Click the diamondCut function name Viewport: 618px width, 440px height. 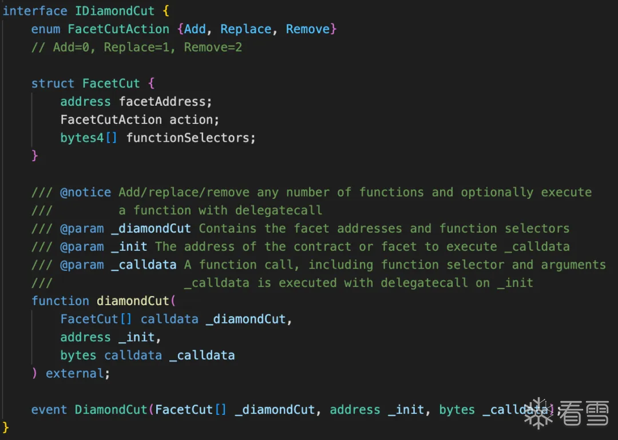pos(133,301)
